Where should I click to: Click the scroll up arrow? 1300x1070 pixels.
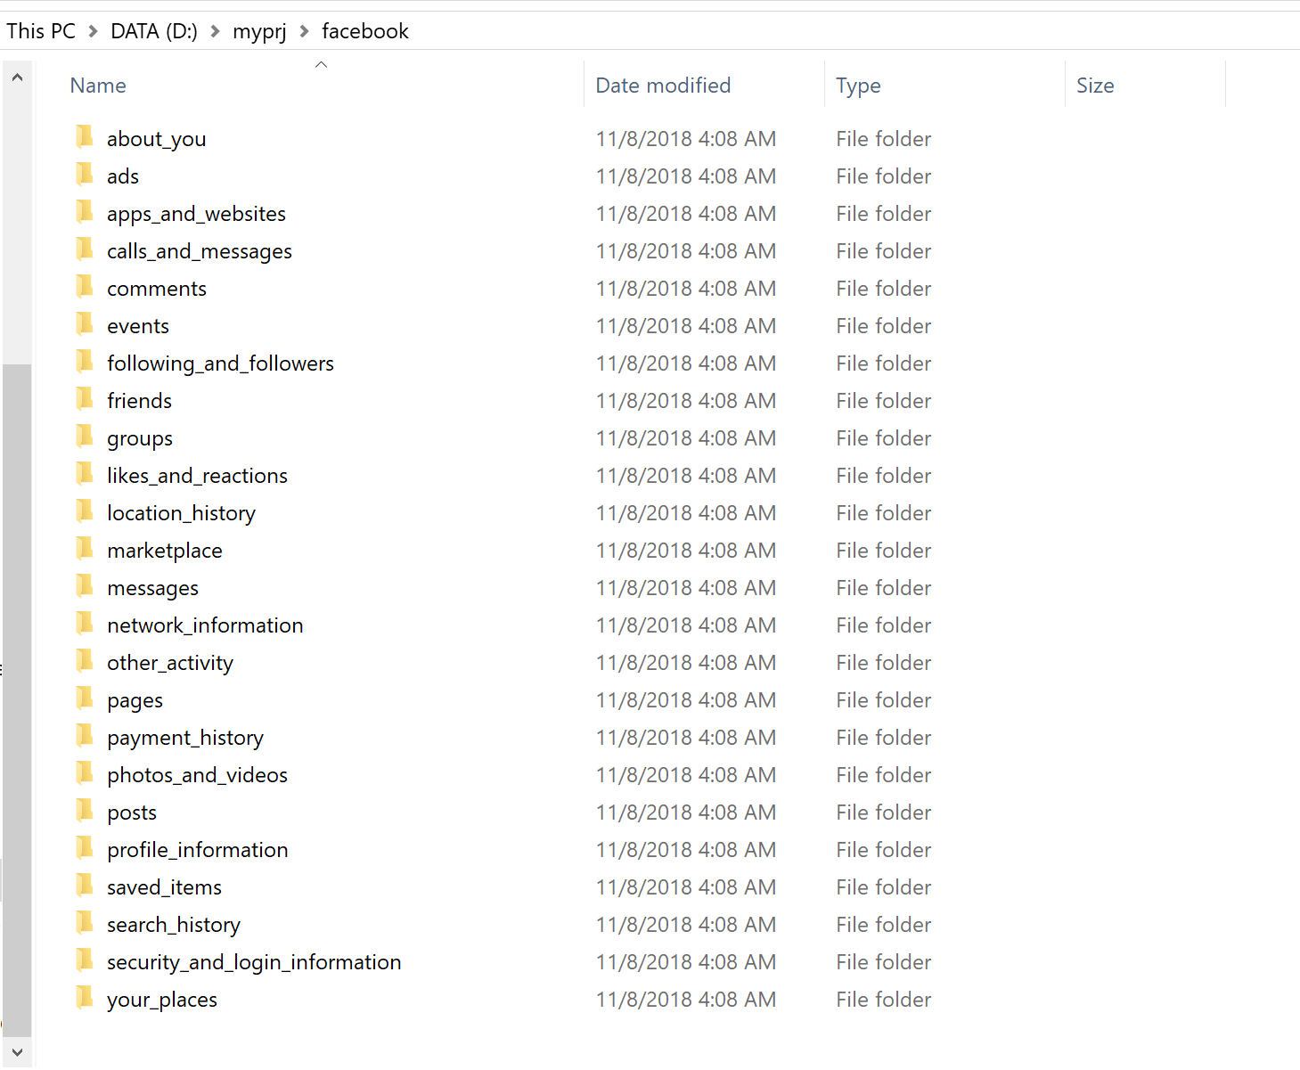click(17, 78)
